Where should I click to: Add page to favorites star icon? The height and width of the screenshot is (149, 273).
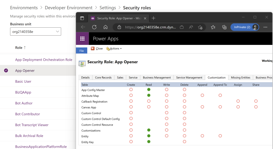[x=200, y=27]
